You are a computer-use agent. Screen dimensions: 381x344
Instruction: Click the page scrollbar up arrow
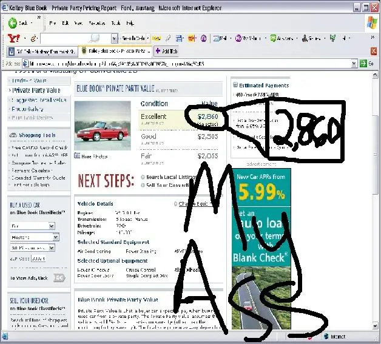pyautogui.click(x=375, y=75)
